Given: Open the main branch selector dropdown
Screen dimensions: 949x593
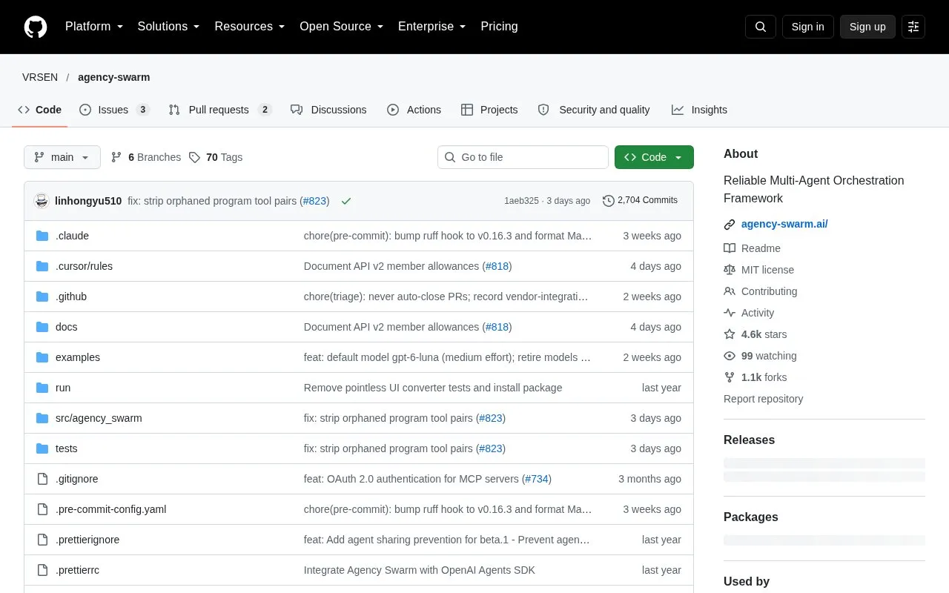Looking at the screenshot, I should [x=62, y=157].
